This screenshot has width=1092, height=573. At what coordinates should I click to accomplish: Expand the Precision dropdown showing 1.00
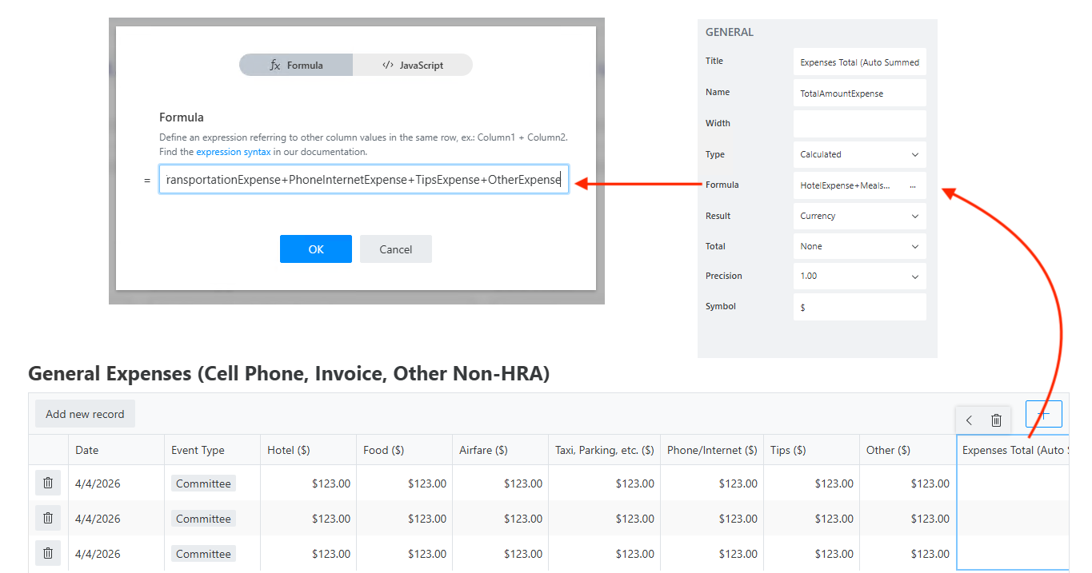(859, 276)
